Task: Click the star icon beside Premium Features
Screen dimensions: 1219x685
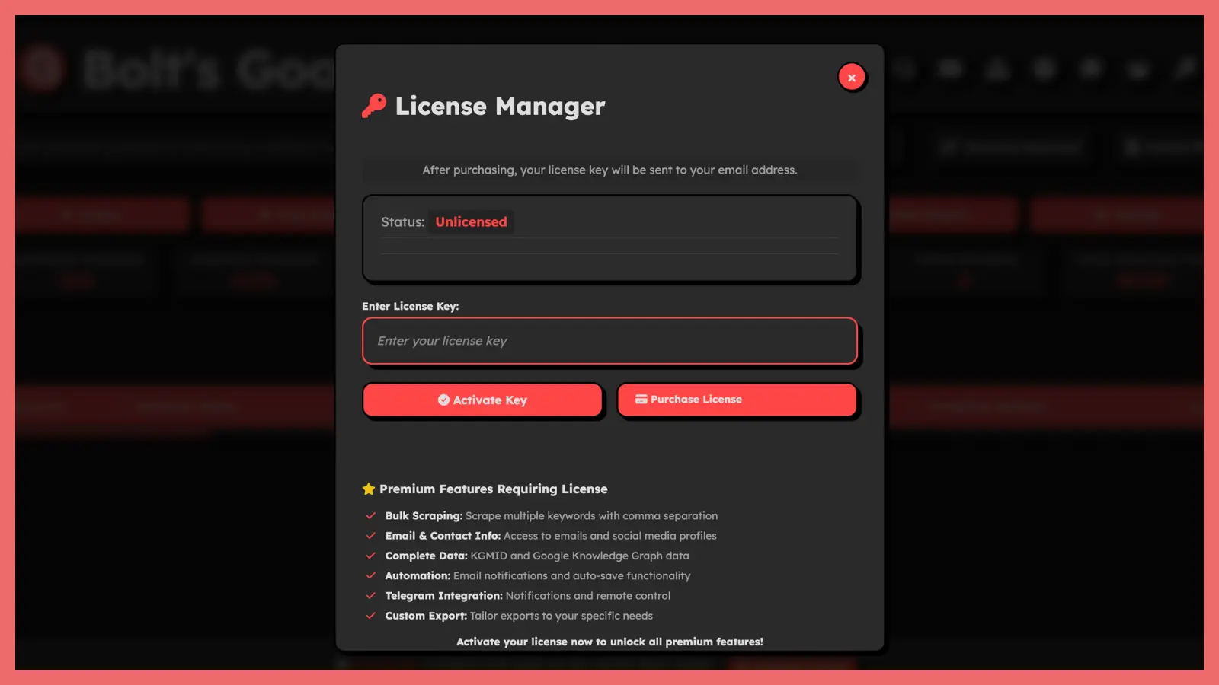Action: (369, 489)
